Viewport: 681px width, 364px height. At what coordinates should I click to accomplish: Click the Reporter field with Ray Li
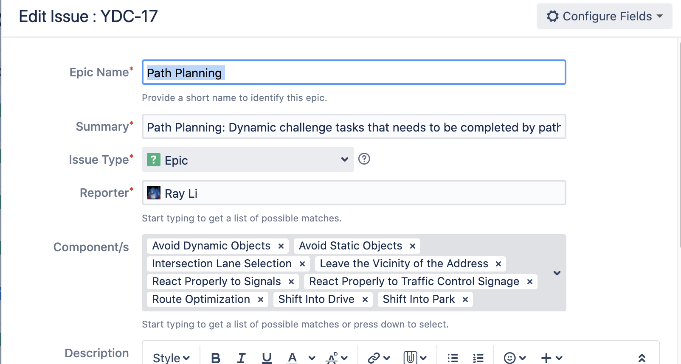click(x=354, y=193)
